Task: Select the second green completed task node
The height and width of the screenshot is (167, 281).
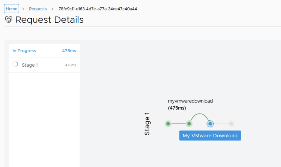Action: click(189, 124)
